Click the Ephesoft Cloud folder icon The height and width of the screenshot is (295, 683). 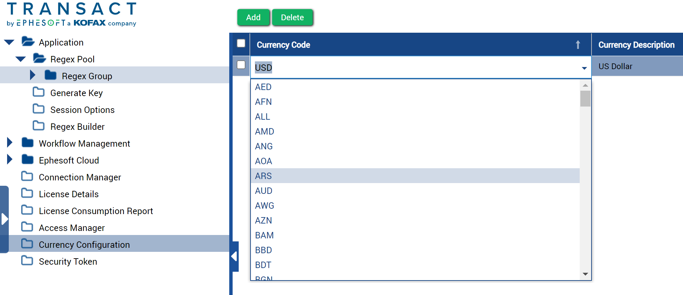tap(27, 160)
